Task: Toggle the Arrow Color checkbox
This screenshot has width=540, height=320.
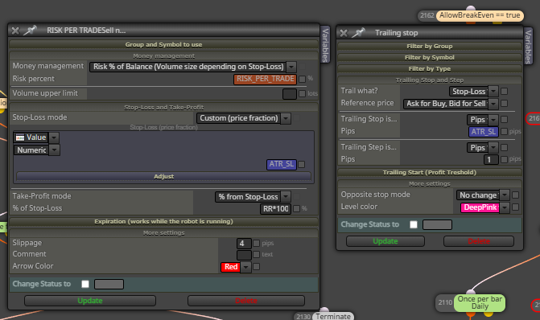Action: (256, 266)
